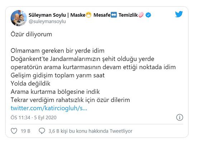Click the Süleyman Soylu display name

click(47, 15)
